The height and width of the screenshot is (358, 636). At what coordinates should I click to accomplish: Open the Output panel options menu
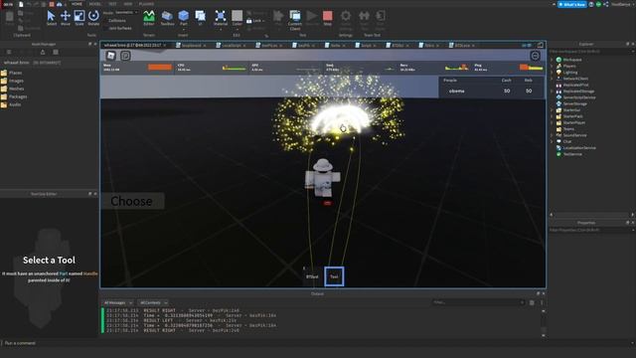542,302
